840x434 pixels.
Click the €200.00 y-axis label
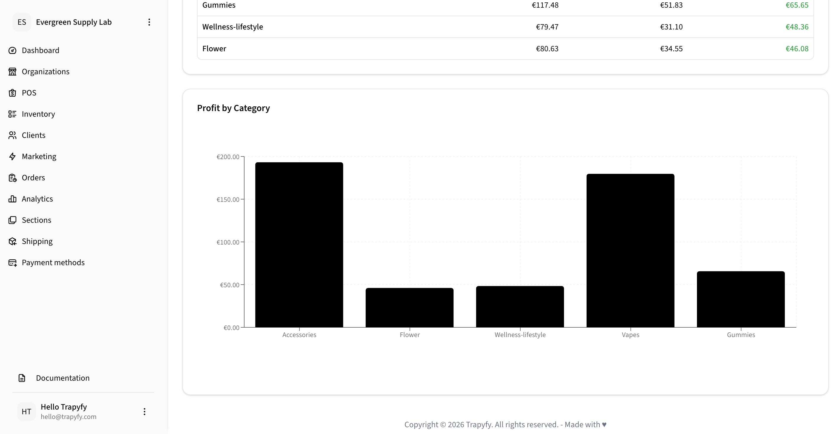click(228, 157)
